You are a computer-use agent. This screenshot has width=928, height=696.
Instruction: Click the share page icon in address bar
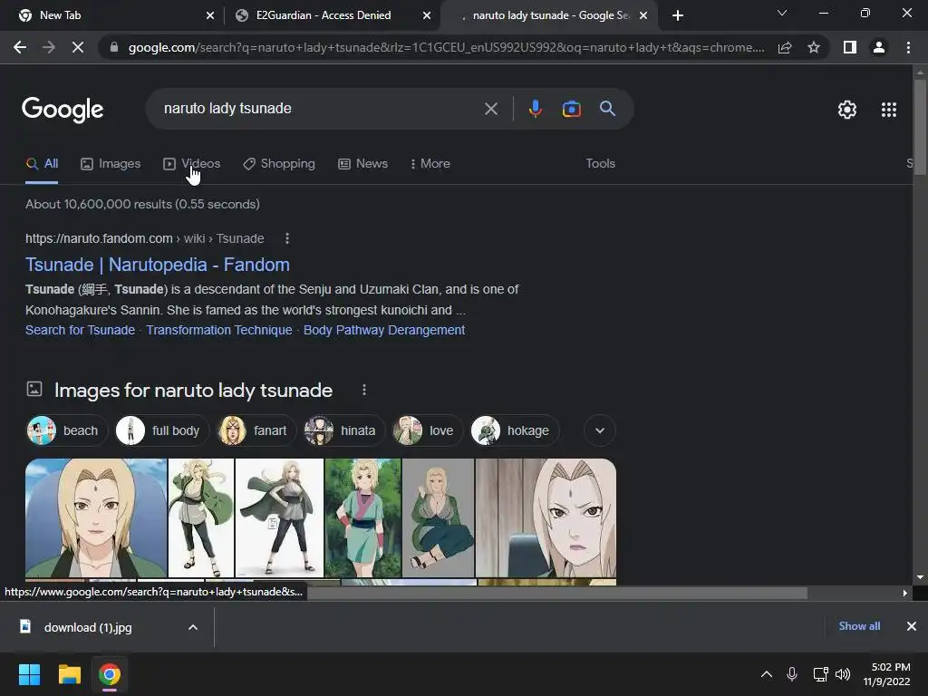(x=785, y=47)
